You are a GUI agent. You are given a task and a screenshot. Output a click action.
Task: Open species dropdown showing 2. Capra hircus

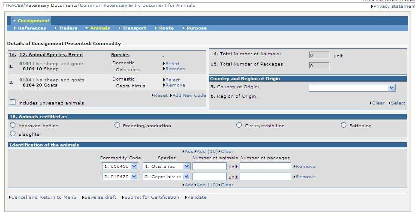(166, 176)
